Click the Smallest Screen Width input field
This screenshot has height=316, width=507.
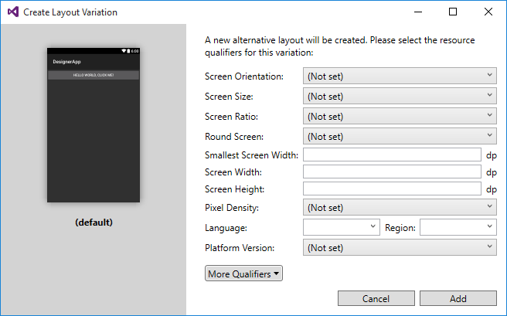(x=393, y=155)
